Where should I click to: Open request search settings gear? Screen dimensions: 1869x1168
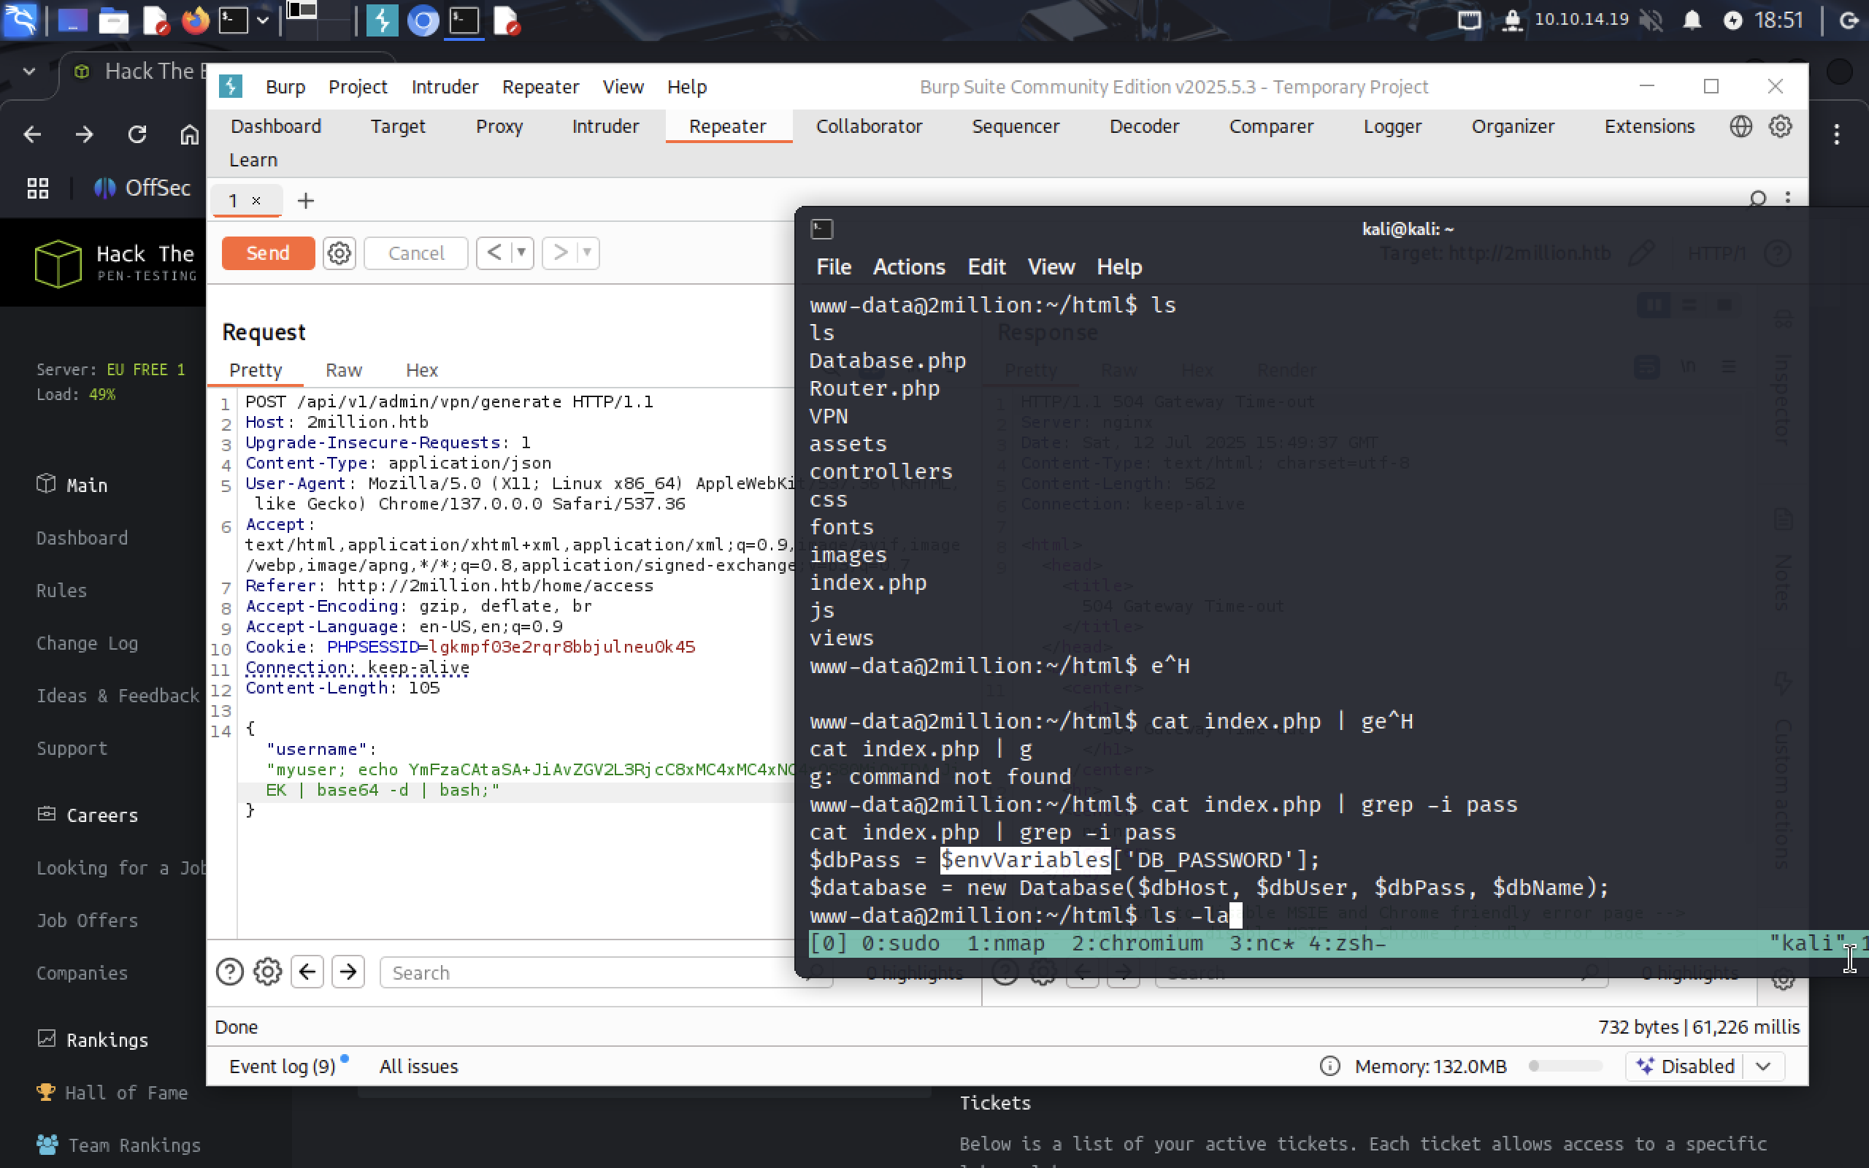(267, 972)
